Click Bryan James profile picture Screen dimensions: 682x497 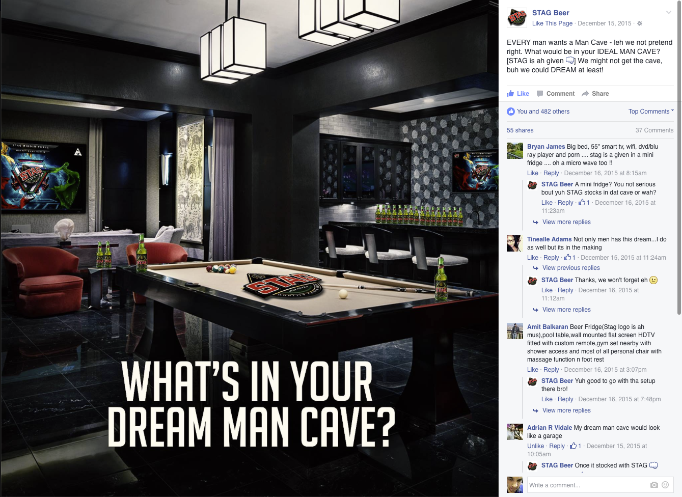515,151
